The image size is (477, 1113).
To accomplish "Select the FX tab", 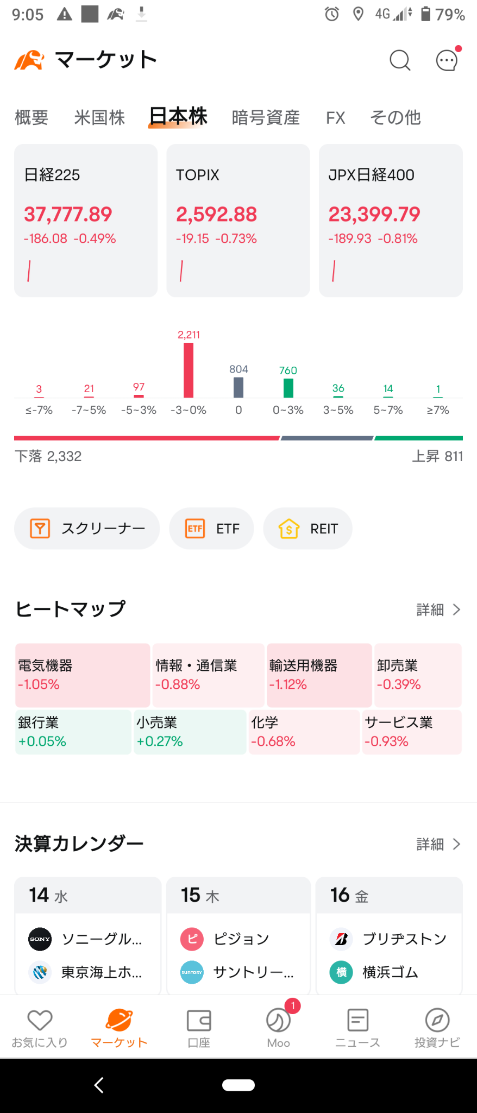I will coord(336,117).
